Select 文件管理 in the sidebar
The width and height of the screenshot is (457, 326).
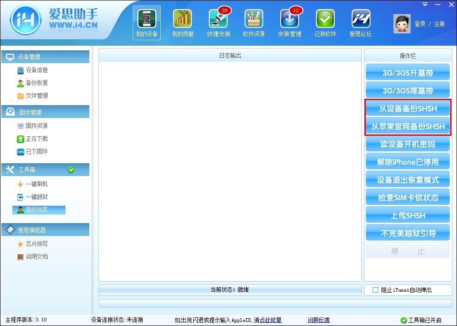33,96
